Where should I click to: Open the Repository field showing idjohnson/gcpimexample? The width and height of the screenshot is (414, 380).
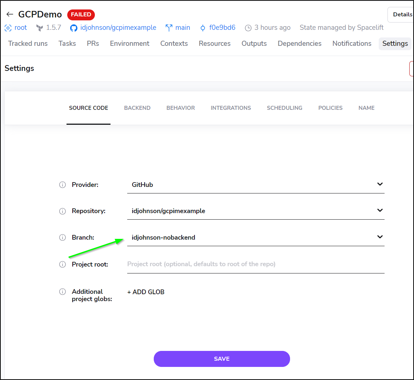tap(256, 211)
